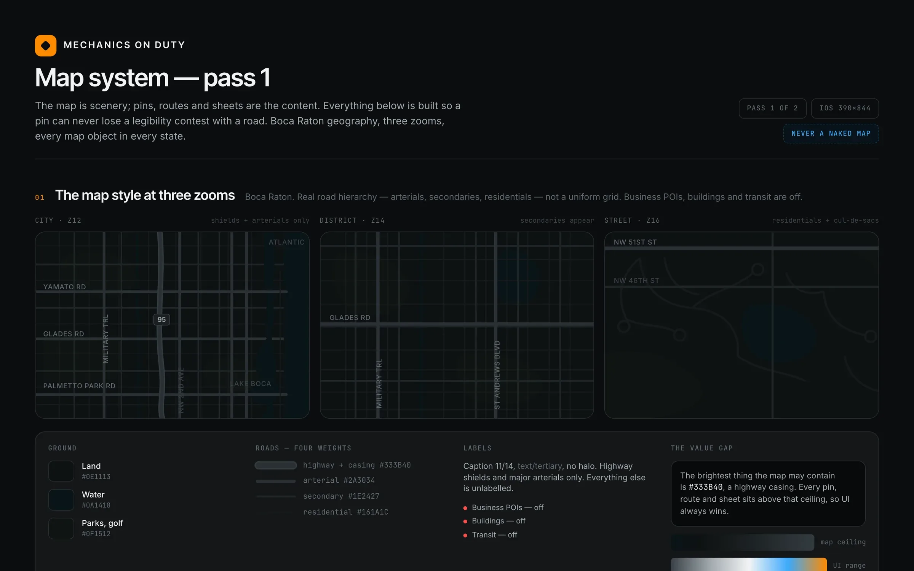This screenshot has height=571, width=914.
Task: Click the PASS 1 OF 2 badge
Action: tap(772, 108)
